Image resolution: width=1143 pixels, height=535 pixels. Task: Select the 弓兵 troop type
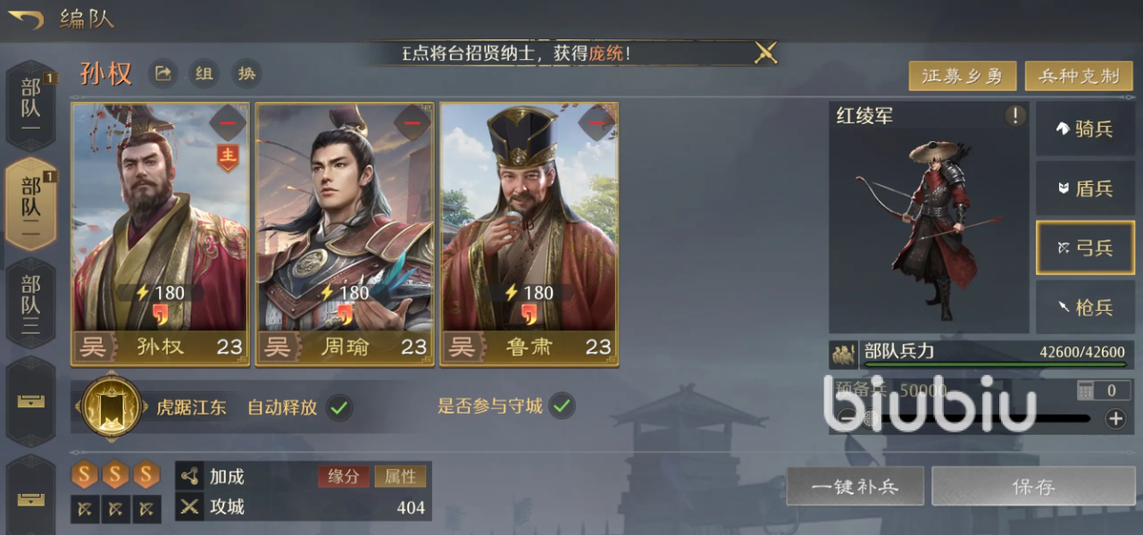(1085, 247)
